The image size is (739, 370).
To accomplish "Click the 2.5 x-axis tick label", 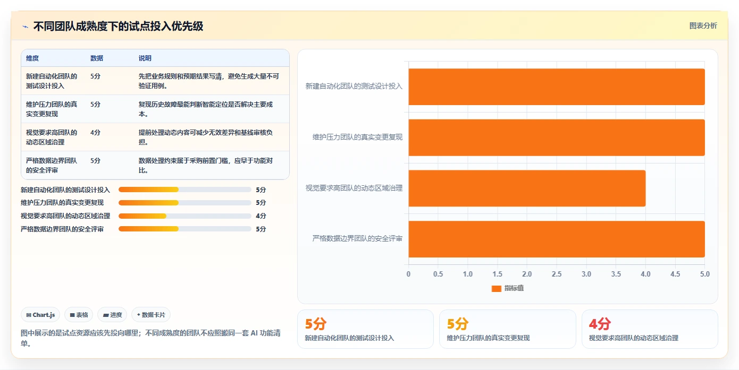I will tap(557, 274).
